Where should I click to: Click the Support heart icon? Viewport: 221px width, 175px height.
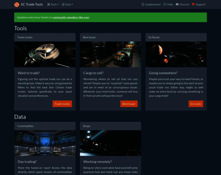193,4
